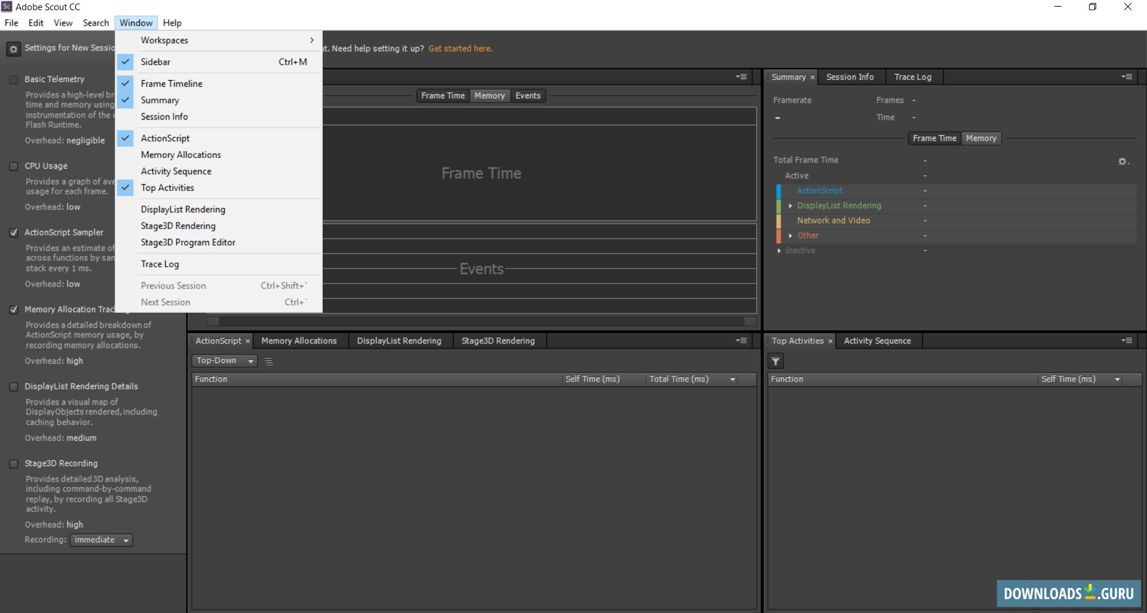Select Session Info in the Window menu
Screen dimensions: 1147x613
pyautogui.click(x=219, y=117)
